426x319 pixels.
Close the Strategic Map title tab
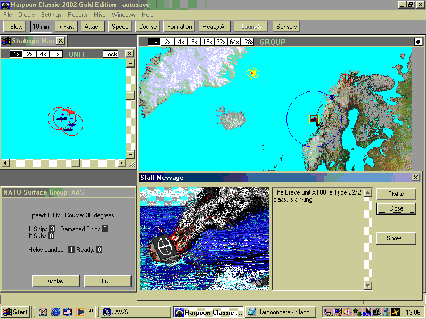click(61, 41)
